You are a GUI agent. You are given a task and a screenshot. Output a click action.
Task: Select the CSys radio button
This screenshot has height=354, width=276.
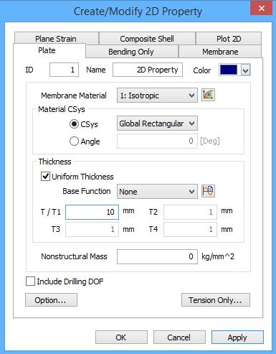tap(74, 124)
